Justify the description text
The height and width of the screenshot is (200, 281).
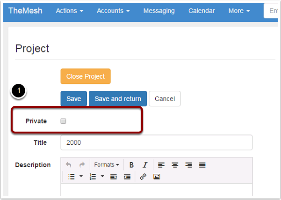click(x=202, y=165)
